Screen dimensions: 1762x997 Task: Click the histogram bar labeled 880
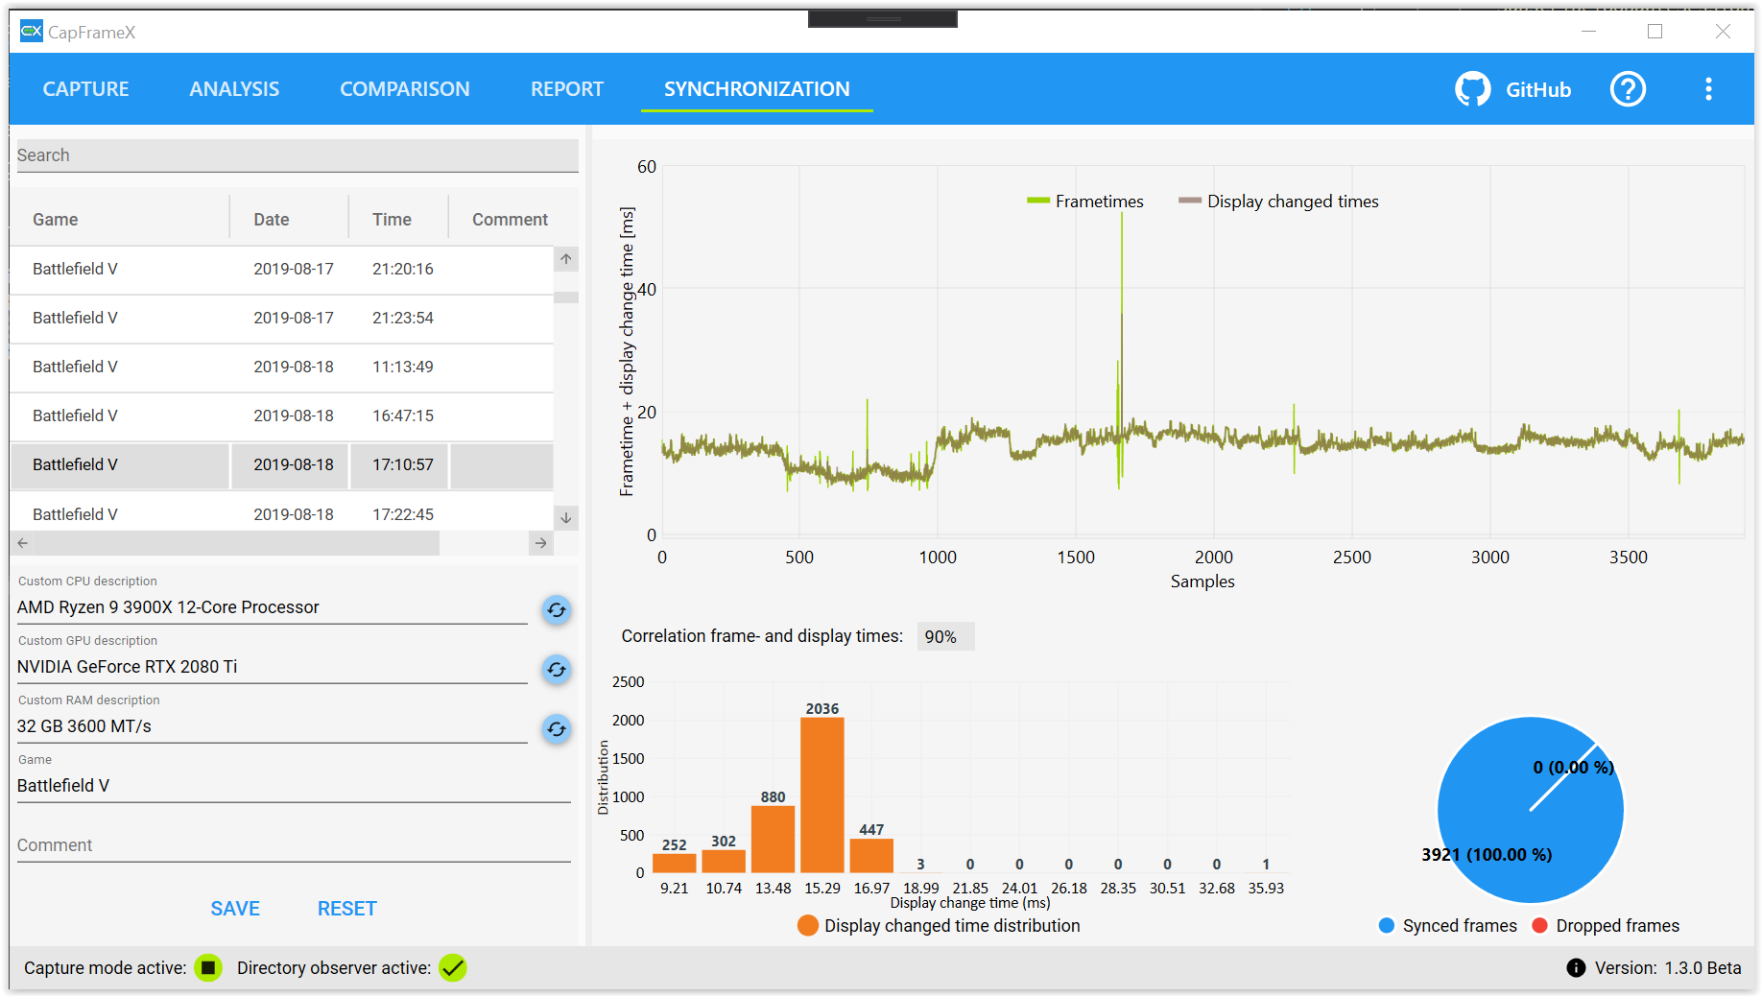click(x=774, y=839)
